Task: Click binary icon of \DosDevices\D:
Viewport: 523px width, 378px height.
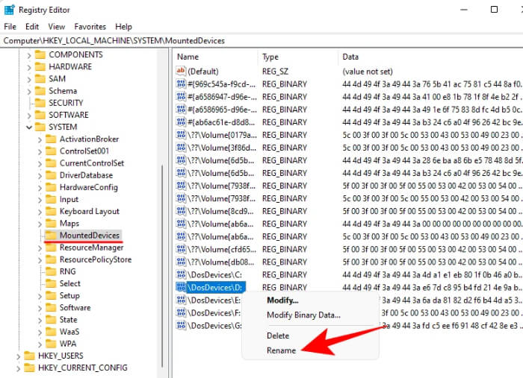Action: coord(181,287)
